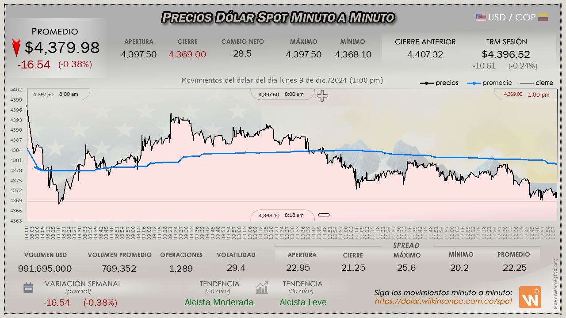The height and width of the screenshot is (318, 566).
Task: Click the TRM Sesión value $4,396.52
Action: (506, 54)
